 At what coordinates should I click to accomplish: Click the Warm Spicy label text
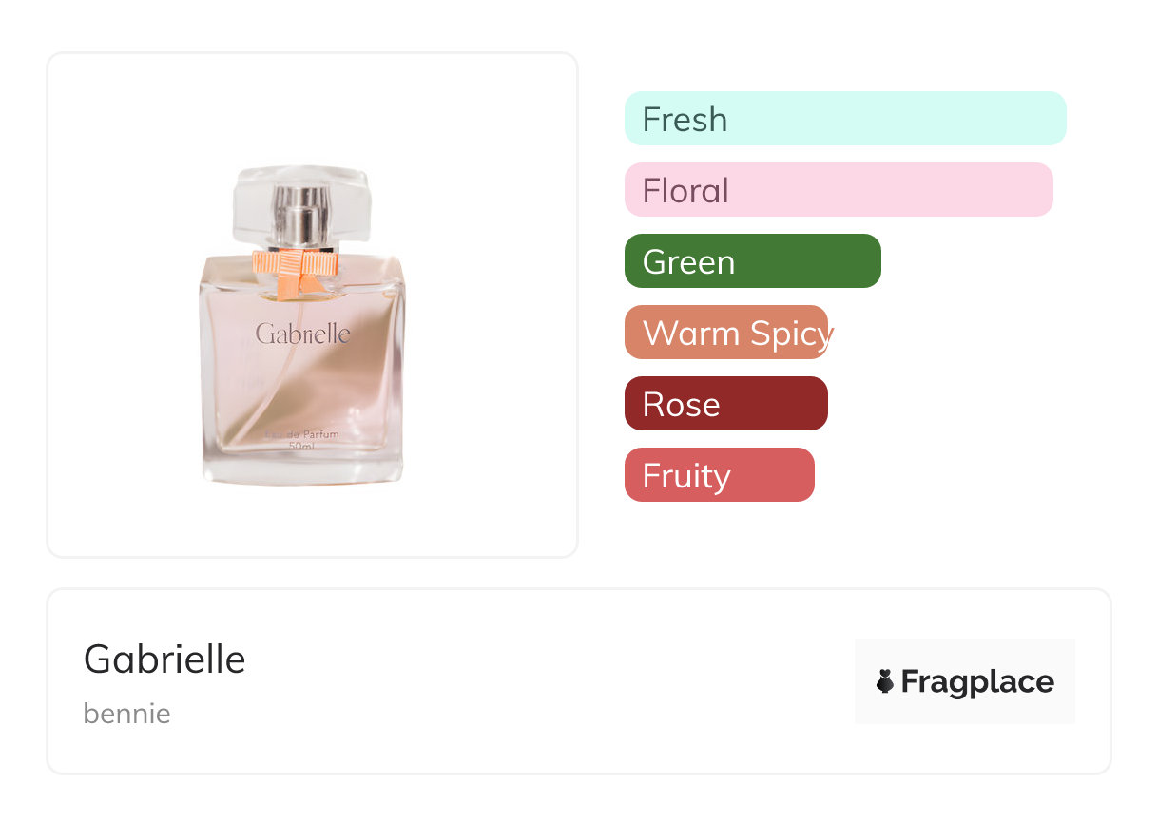(x=737, y=334)
